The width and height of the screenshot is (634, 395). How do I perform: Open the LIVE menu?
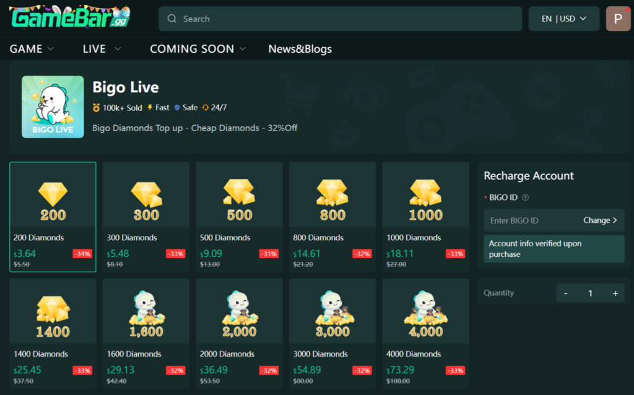pyautogui.click(x=102, y=49)
